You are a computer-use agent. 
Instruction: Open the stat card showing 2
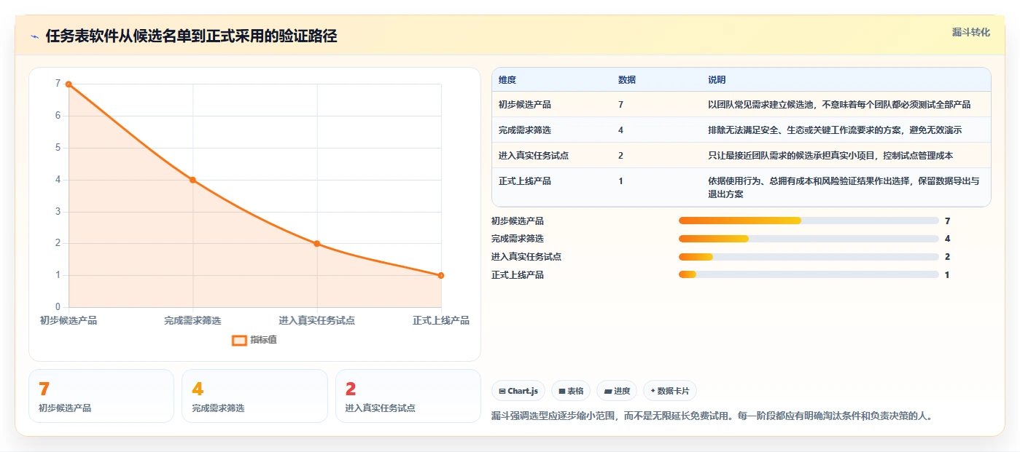coord(408,396)
